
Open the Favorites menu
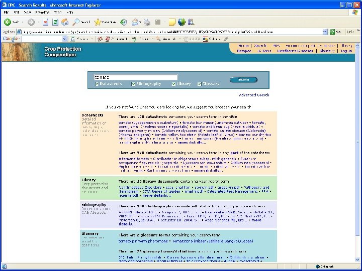pos(42,12)
